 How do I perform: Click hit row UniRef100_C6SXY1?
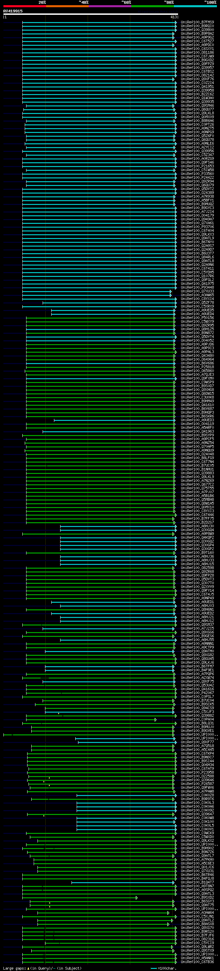tap(197, 49)
